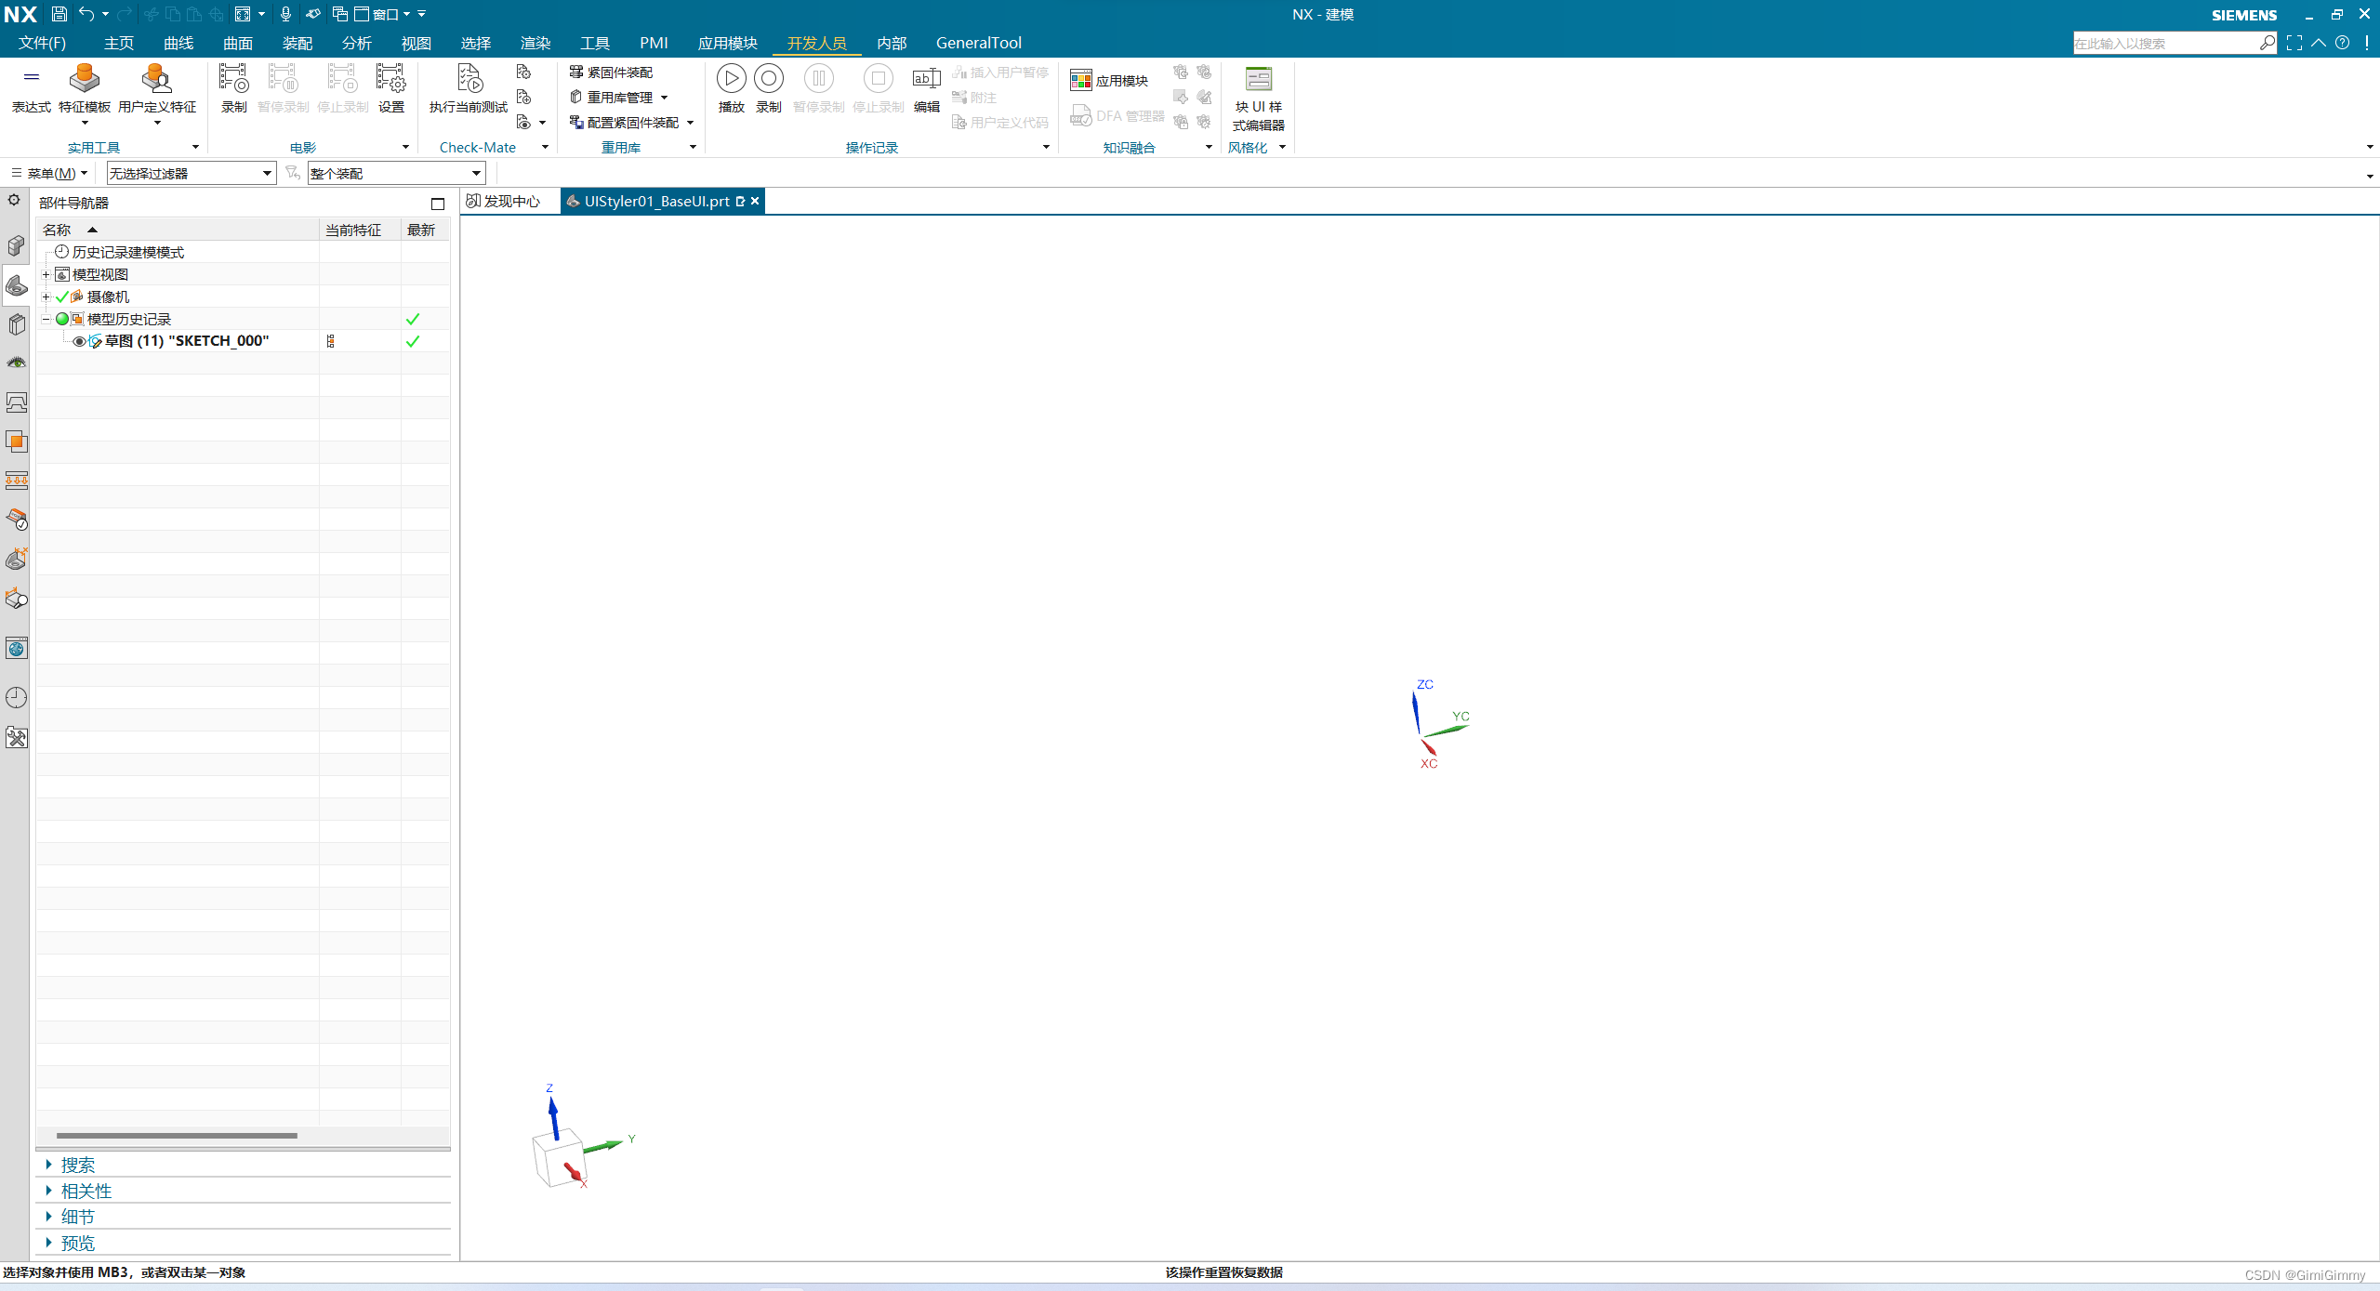Expand the 摄像机 tree node
The image size is (2380, 1291).
tap(46, 296)
